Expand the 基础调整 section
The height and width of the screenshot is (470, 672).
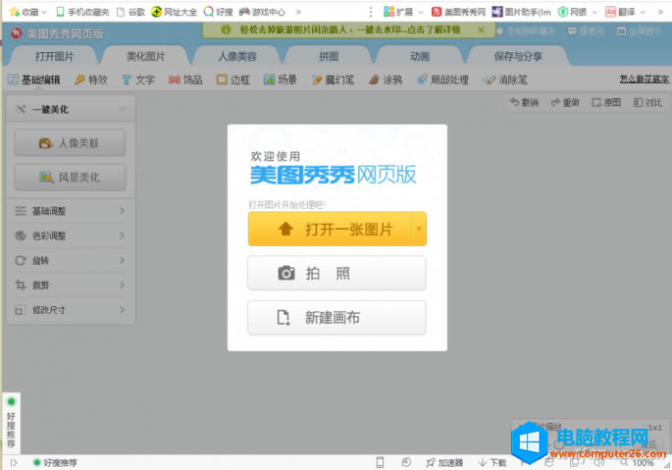click(69, 211)
